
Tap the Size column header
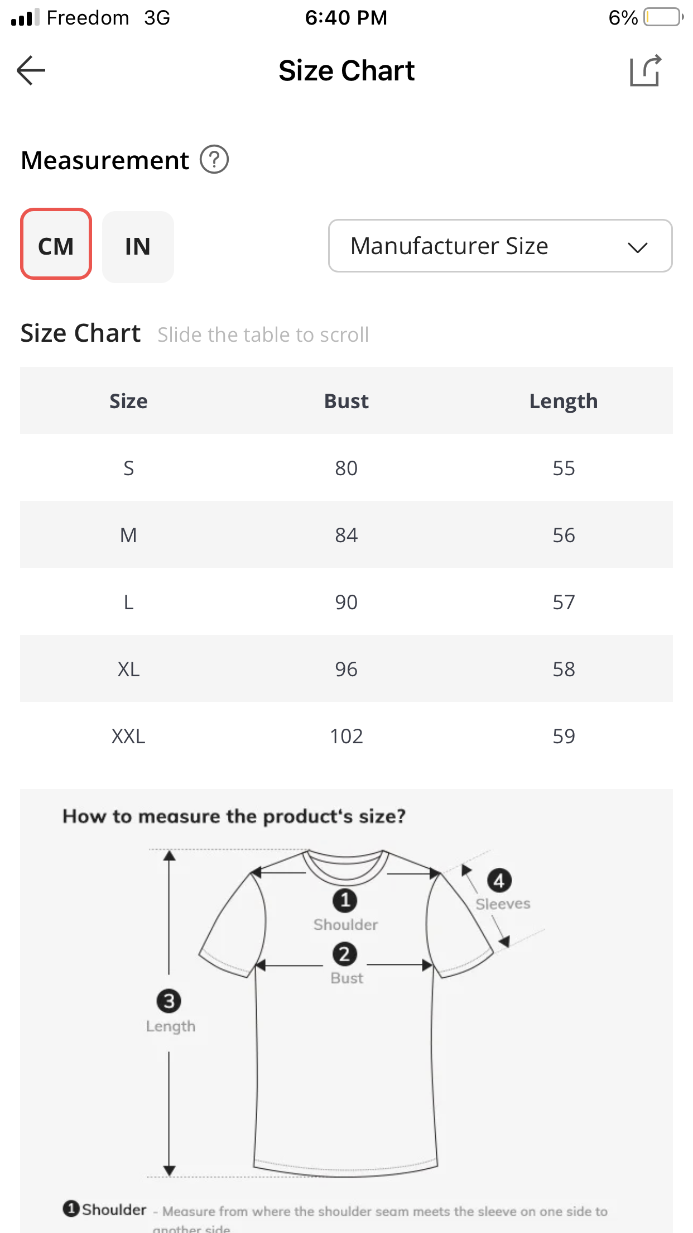pos(128,401)
